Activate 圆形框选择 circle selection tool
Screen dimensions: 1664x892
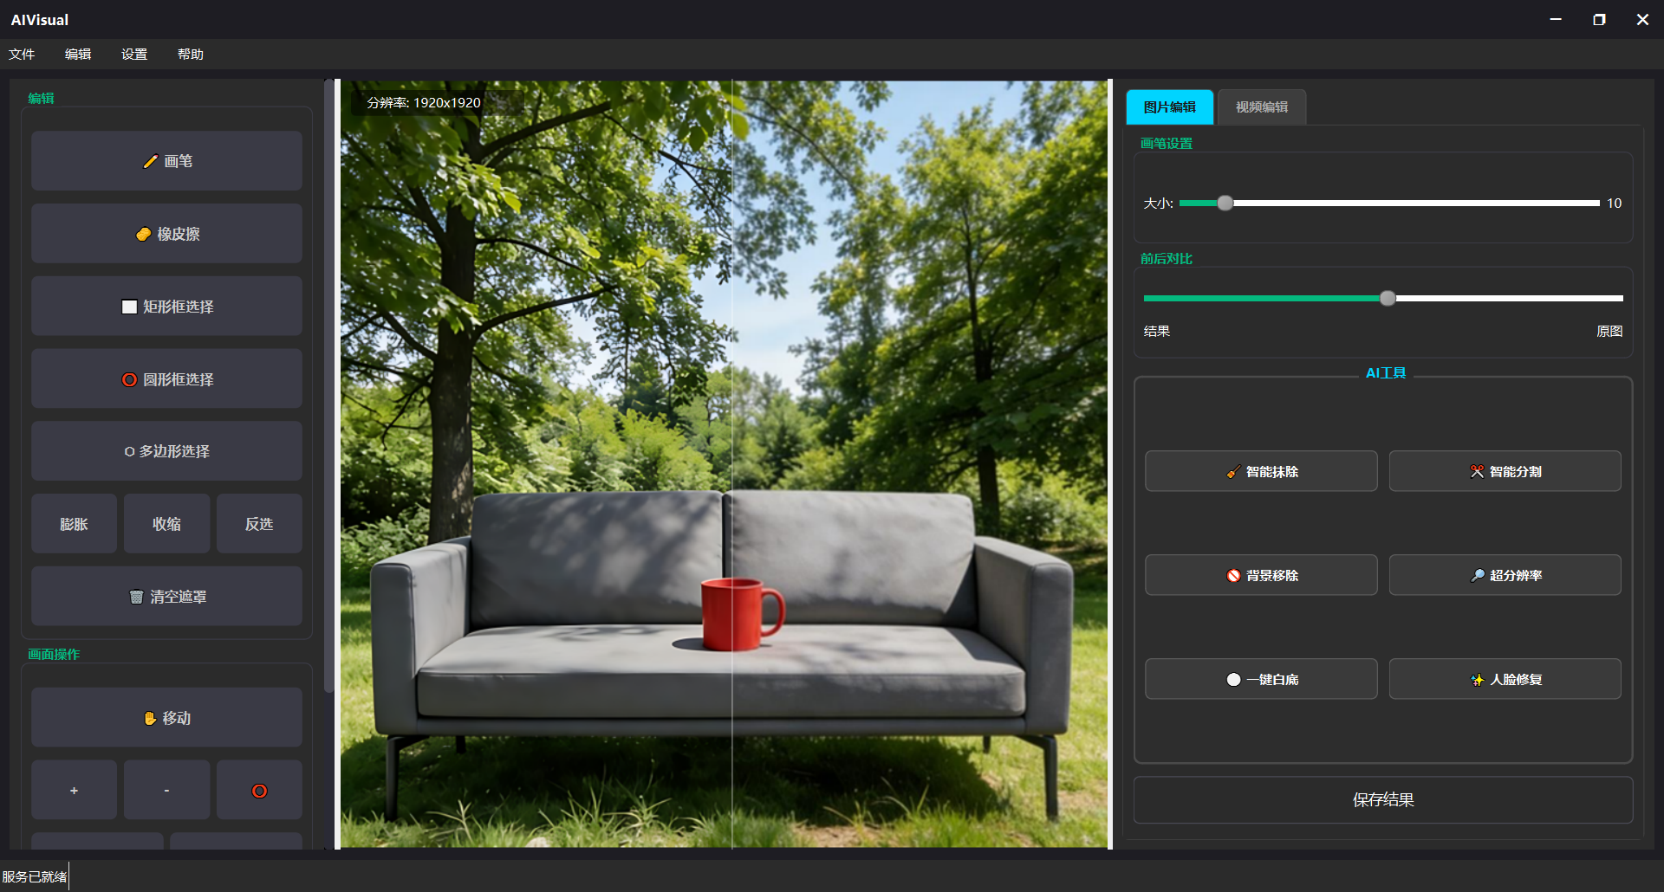click(166, 379)
